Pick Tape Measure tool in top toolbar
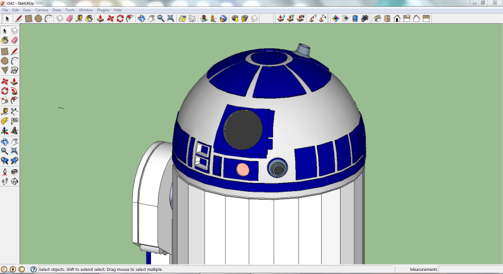This screenshot has width=503, height=274. [x=79, y=19]
